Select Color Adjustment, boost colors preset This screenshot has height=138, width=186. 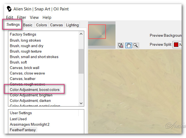point(35,90)
